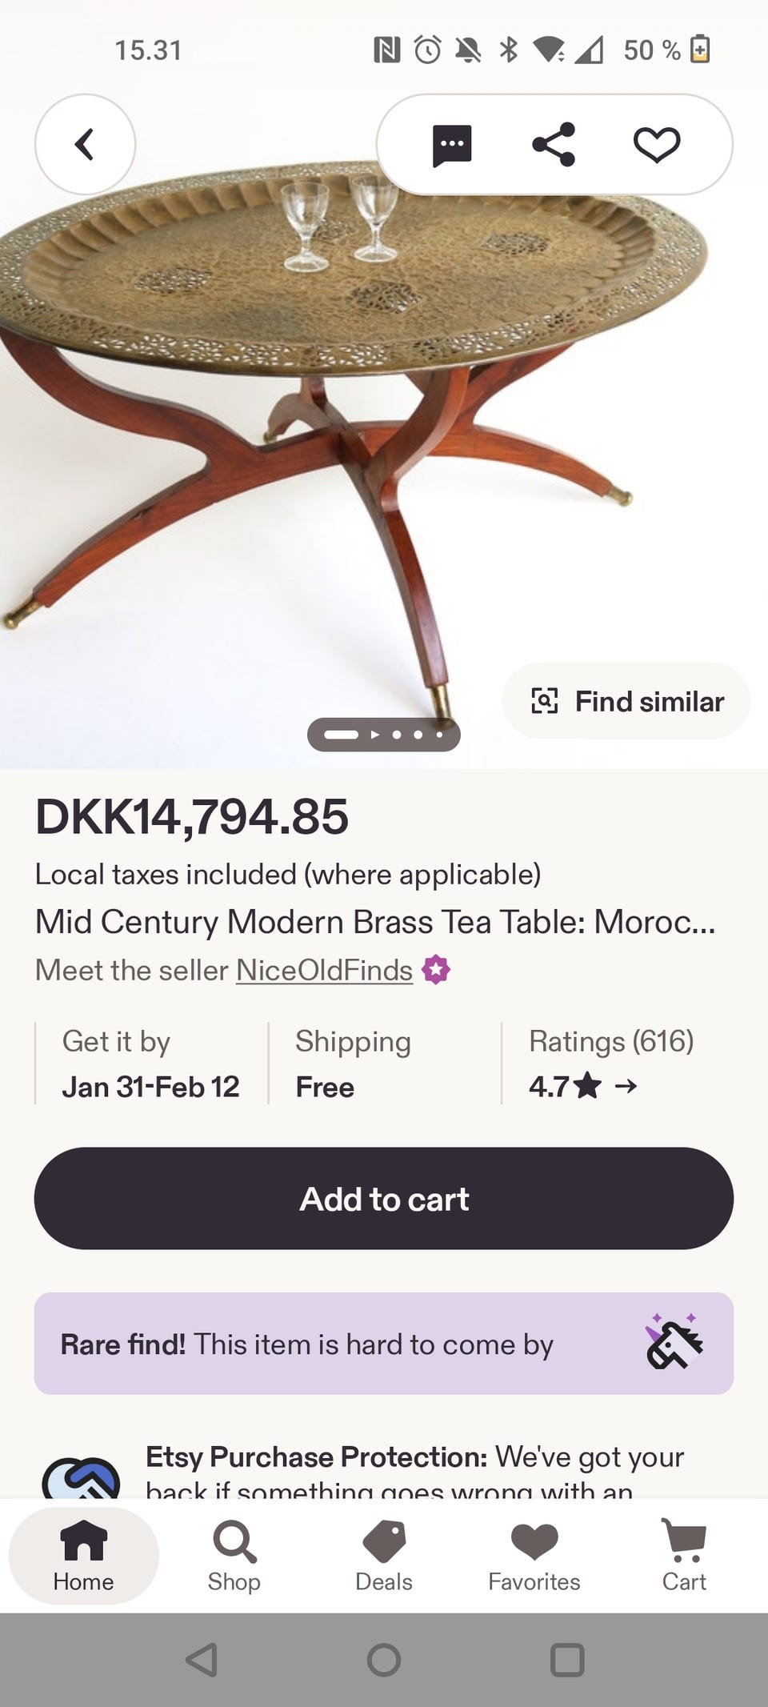Open NiceOldFinds seller shop link
This screenshot has width=768, height=1707.
coord(324,970)
